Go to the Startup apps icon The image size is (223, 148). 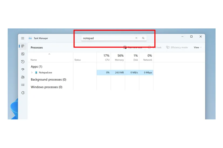pos(23,69)
